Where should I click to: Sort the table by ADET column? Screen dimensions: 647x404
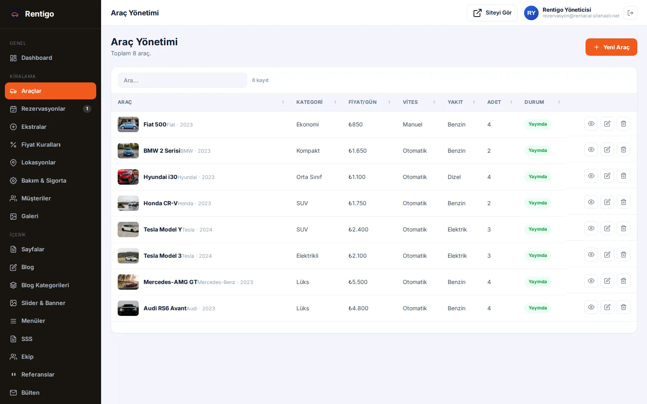499,102
